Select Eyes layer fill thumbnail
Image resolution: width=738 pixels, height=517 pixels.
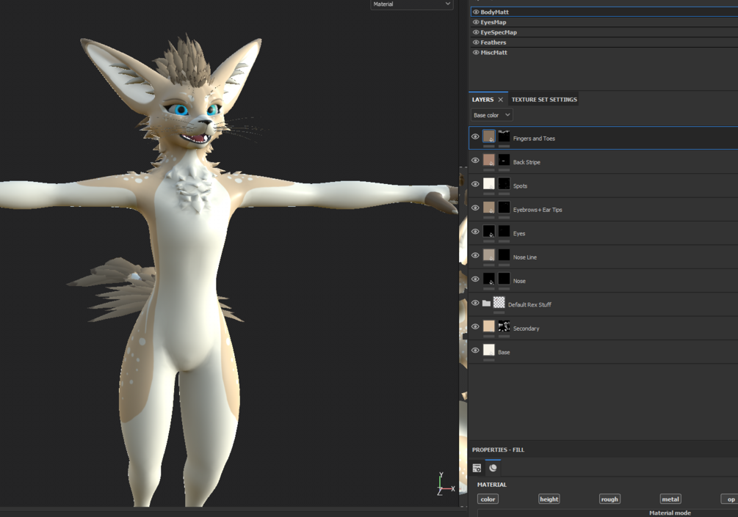[489, 232]
